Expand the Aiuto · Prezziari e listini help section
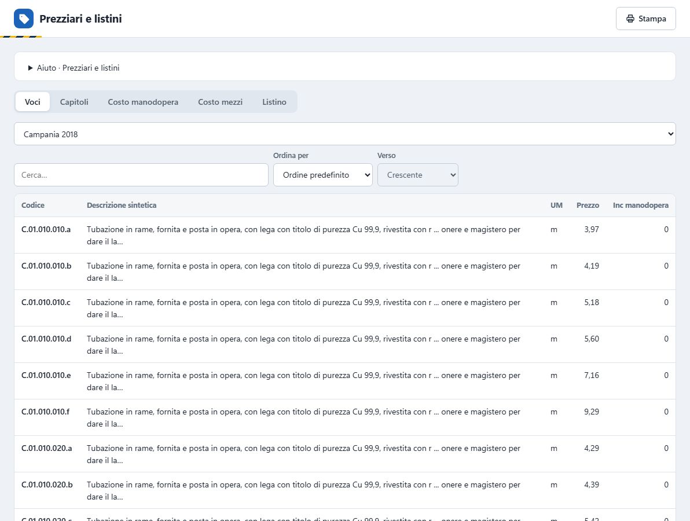This screenshot has width=690, height=521. (74, 68)
